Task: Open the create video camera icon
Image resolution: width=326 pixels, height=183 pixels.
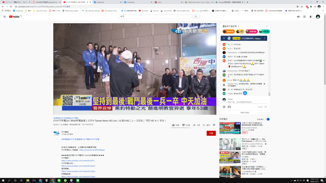Action: (x=298, y=17)
